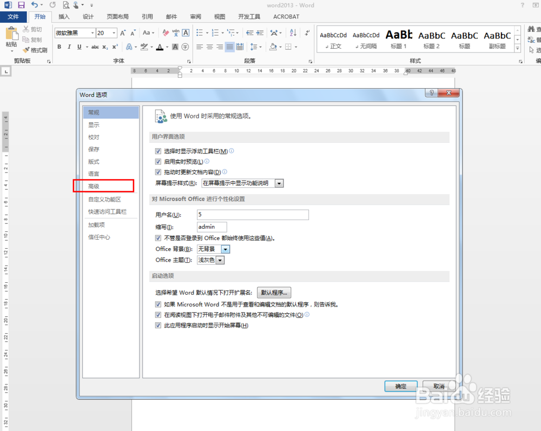This screenshot has width=541, height=431.
Task: Click the Initials input field
Action: (212, 227)
